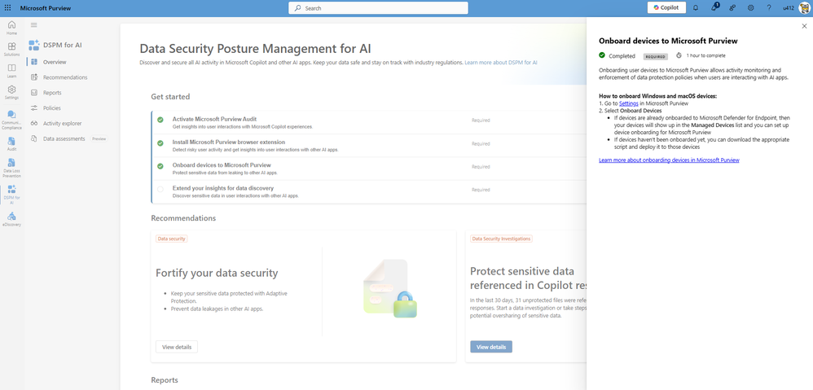Open Communication Compliance in left rail

coord(11,119)
